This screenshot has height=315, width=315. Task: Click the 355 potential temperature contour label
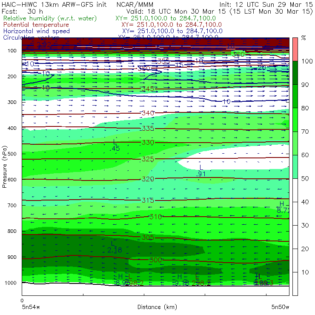163,61
